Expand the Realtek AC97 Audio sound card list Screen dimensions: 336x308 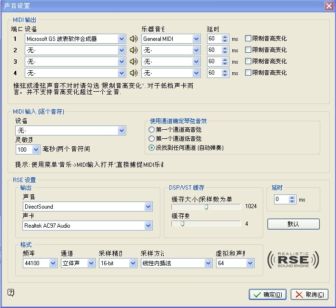[148, 226]
